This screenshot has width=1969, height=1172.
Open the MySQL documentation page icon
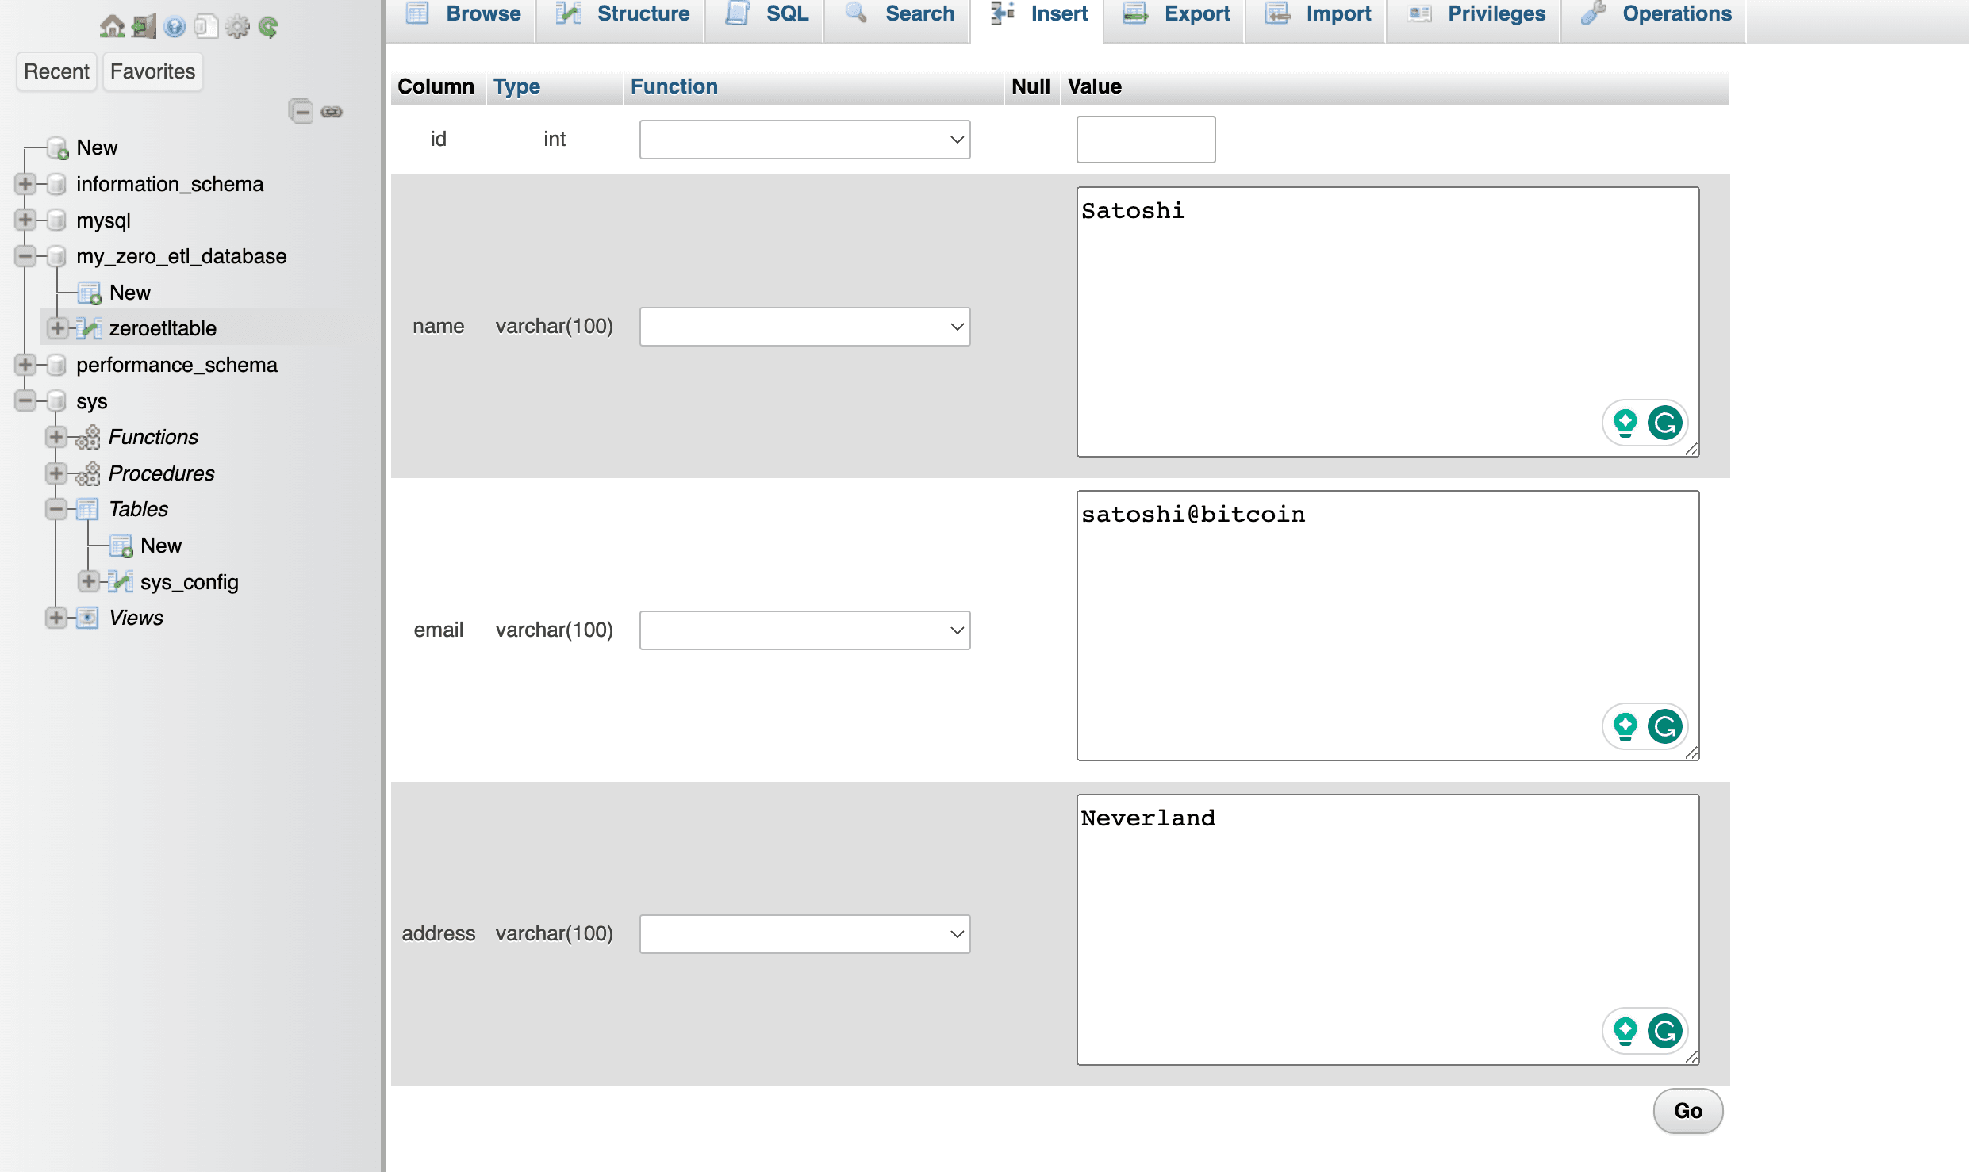pyautogui.click(x=205, y=27)
